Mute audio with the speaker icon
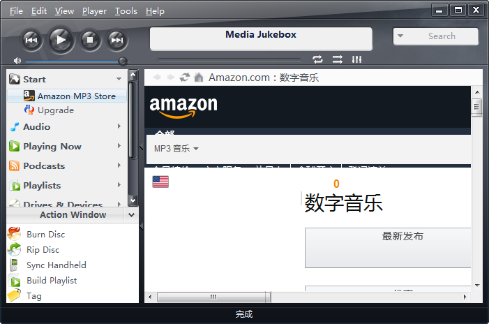489x324 pixels. [17, 61]
